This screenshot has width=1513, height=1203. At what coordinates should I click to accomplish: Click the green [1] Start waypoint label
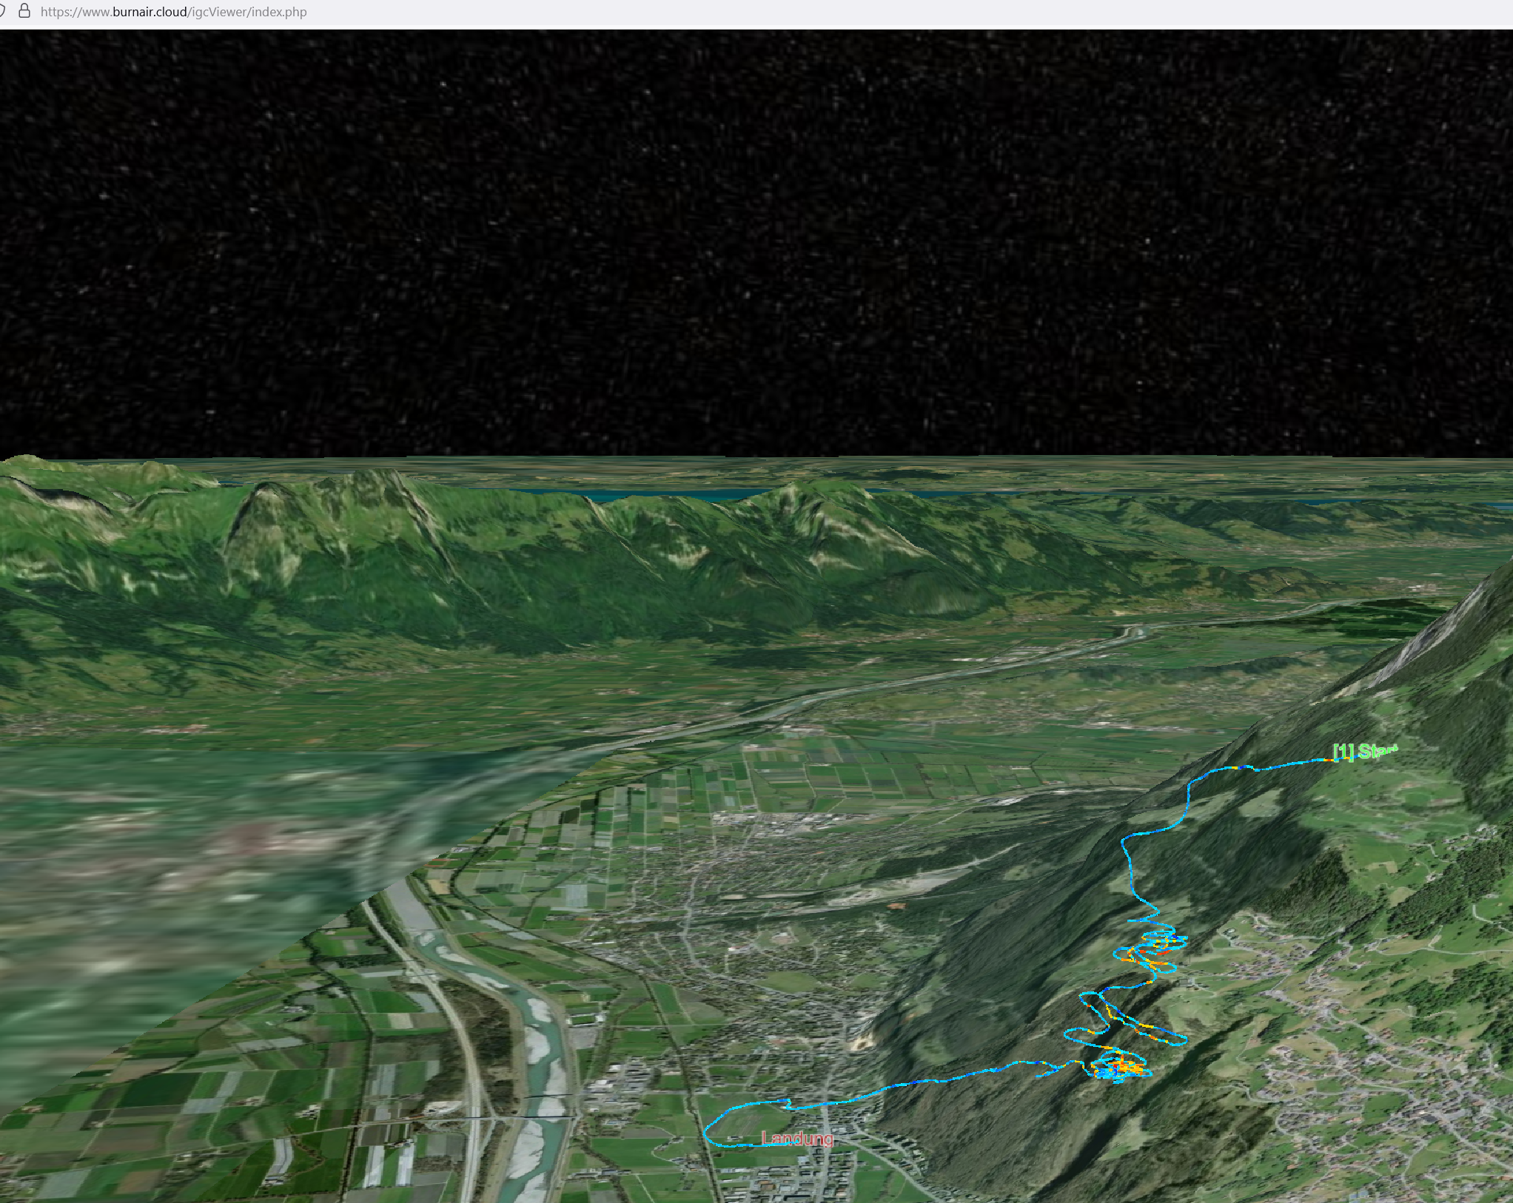tap(1364, 752)
